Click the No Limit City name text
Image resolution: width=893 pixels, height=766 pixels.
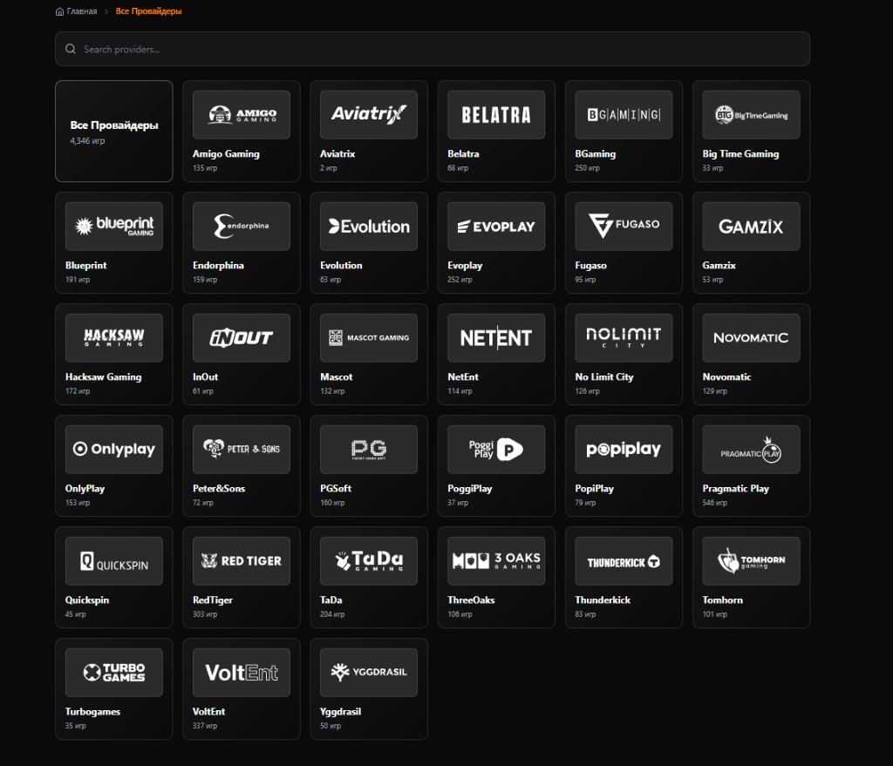pyautogui.click(x=604, y=376)
